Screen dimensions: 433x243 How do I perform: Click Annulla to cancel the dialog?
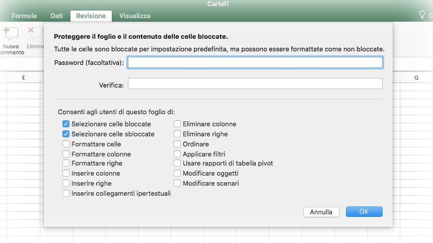click(x=321, y=212)
